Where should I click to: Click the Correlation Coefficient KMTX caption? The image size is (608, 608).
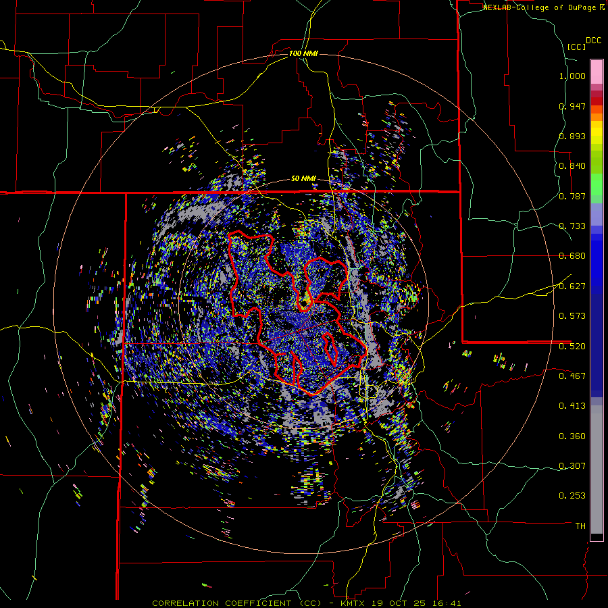(x=307, y=603)
